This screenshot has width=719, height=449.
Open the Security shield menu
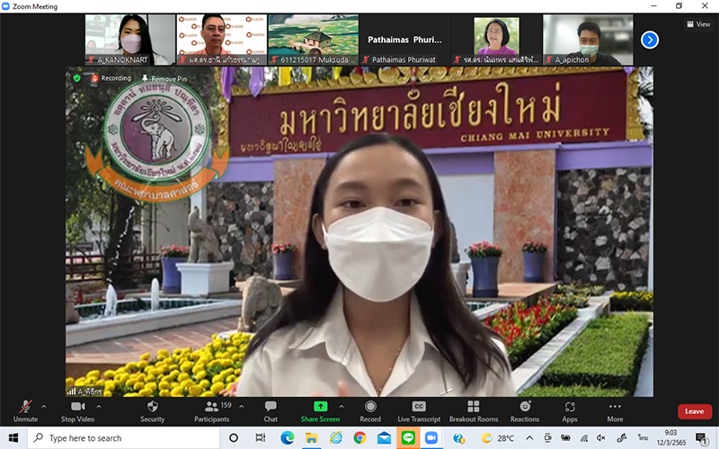pyautogui.click(x=152, y=411)
